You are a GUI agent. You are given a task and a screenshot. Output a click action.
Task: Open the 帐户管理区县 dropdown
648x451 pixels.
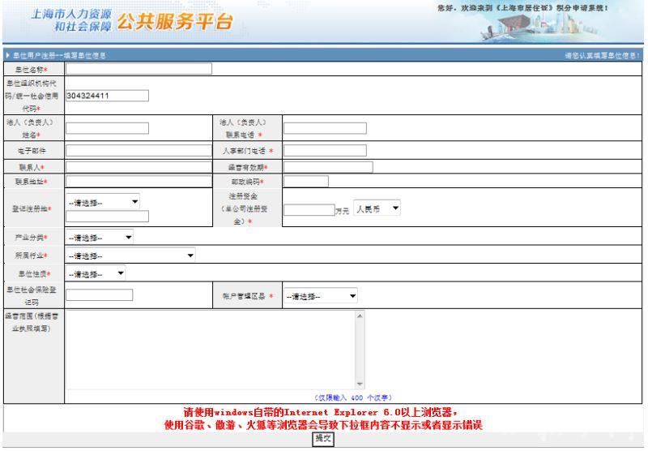(x=321, y=296)
